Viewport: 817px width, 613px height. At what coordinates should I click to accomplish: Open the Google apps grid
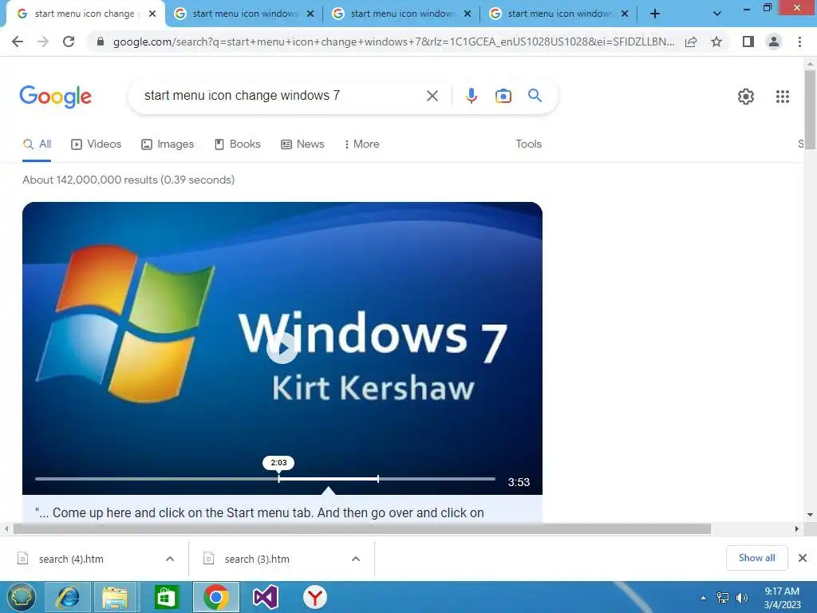(783, 97)
